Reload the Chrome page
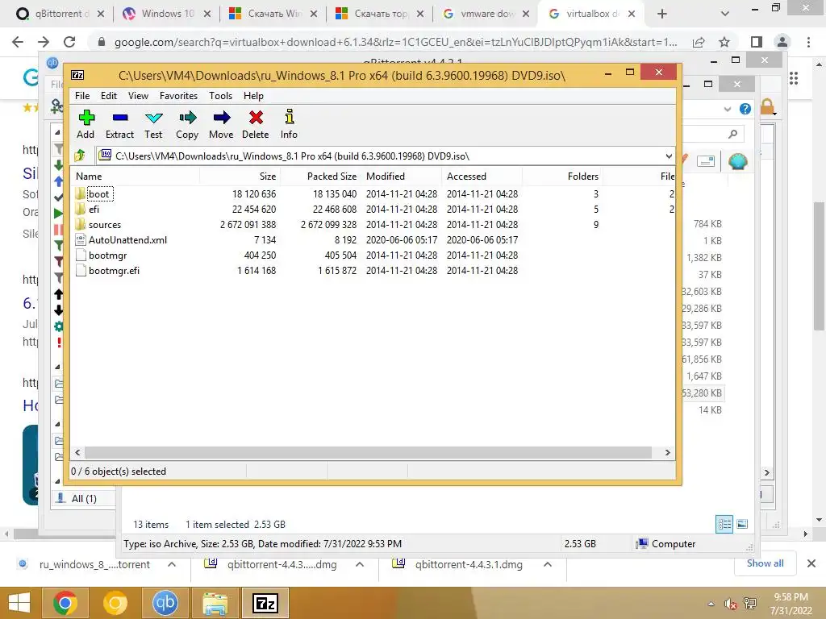 [x=69, y=42]
